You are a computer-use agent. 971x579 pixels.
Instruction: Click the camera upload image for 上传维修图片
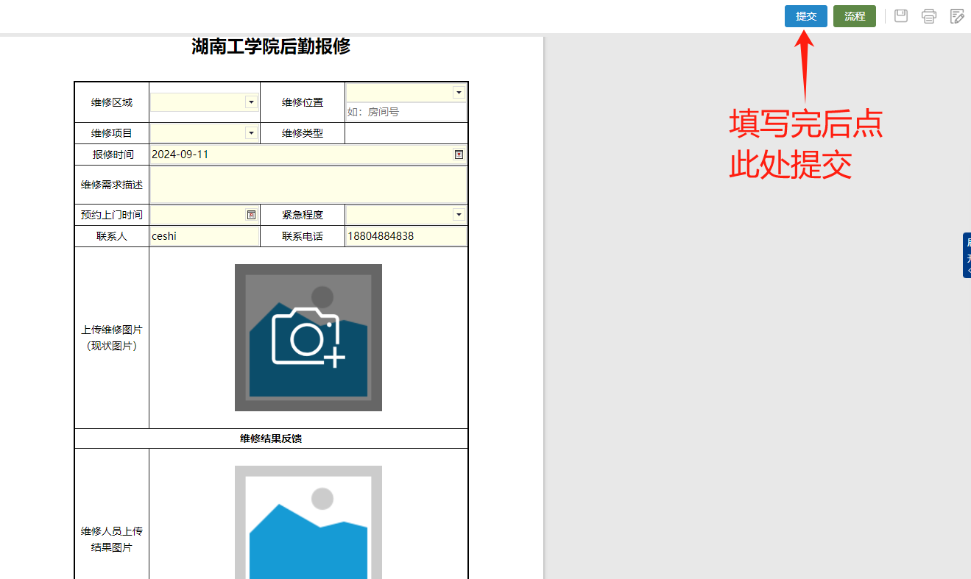(308, 338)
